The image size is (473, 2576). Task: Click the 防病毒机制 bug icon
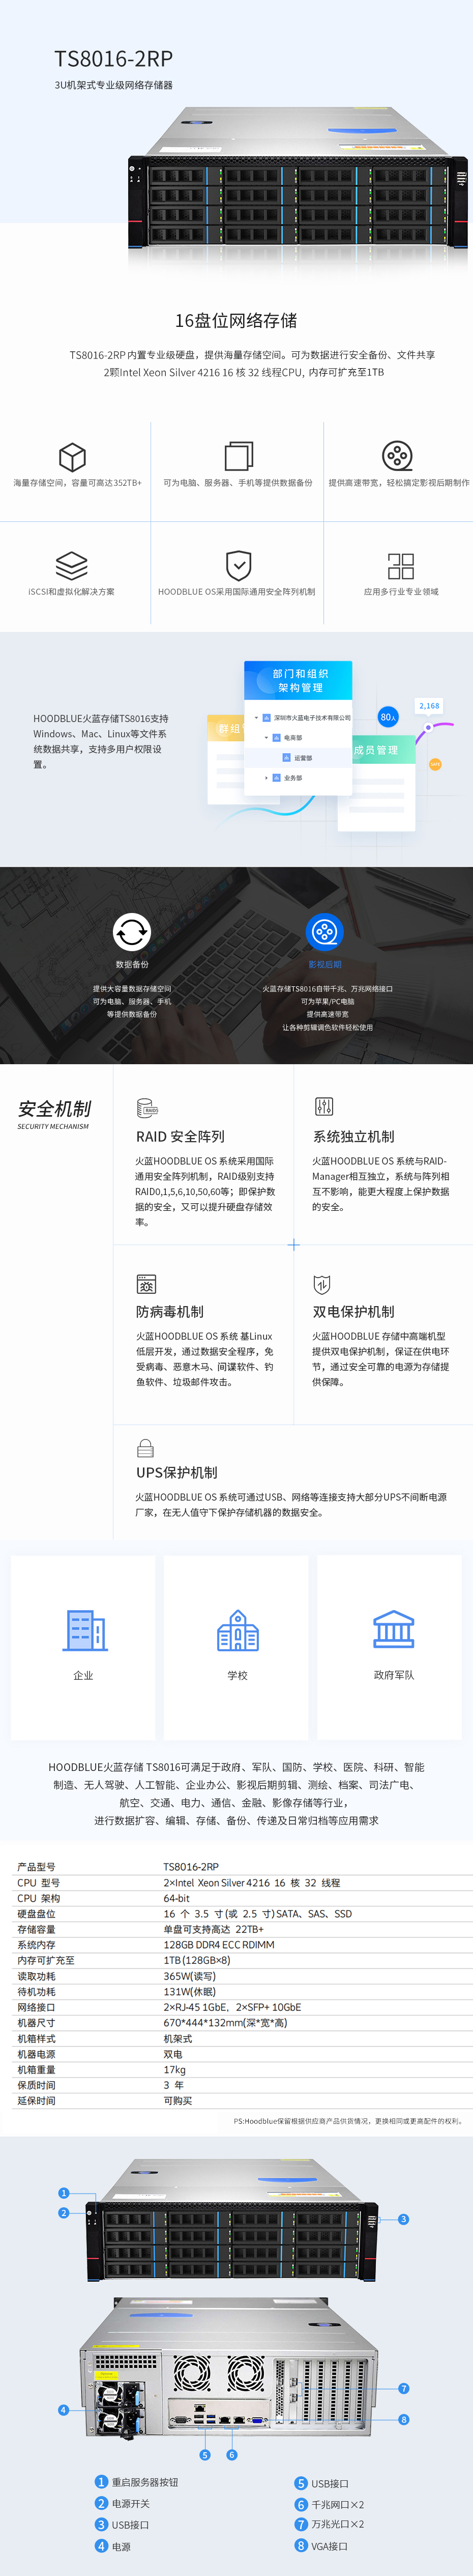tap(145, 1284)
